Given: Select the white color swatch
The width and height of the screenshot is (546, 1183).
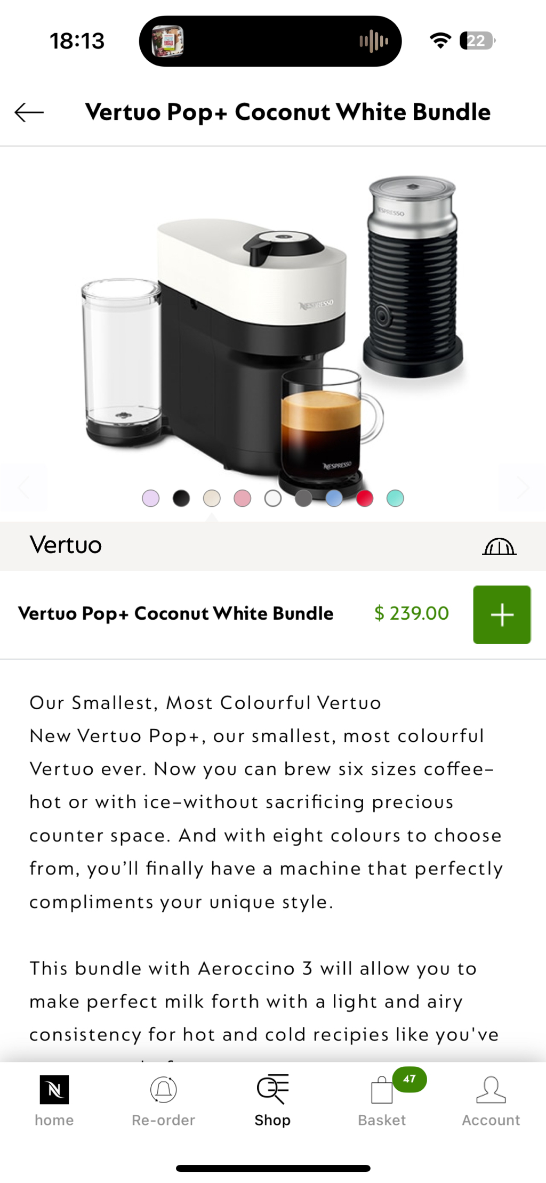Looking at the screenshot, I should coord(273,498).
